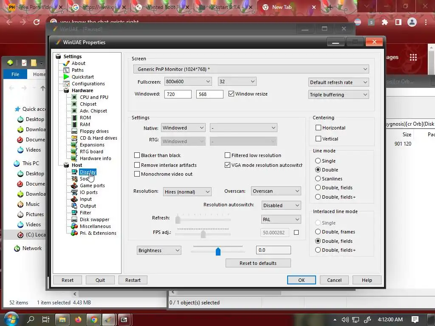Click the CPU and FPU chip icon
Screen dimensions: 435x326
(74, 97)
